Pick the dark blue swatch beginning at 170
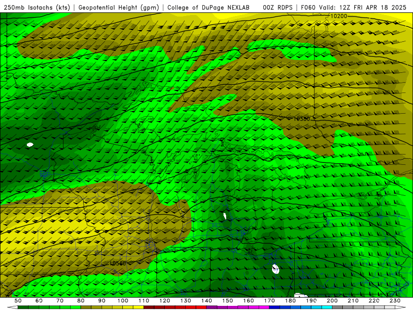This screenshot has height=310, width=413. [x=275, y=307]
